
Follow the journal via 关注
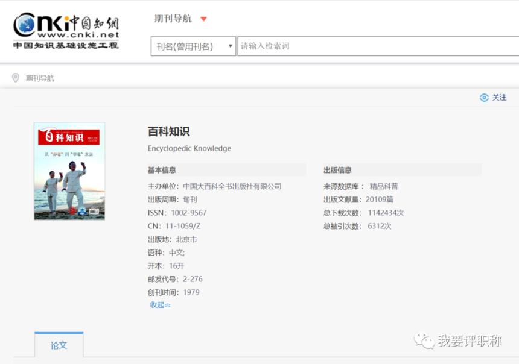click(499, 98)
